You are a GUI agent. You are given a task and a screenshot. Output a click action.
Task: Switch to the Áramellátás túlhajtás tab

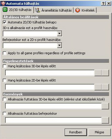click(x=54, y=10)
